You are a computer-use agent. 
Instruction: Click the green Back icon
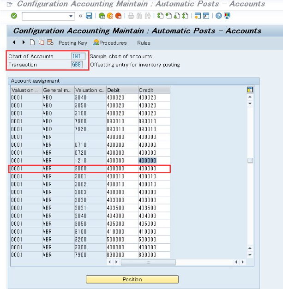[102, 16]
